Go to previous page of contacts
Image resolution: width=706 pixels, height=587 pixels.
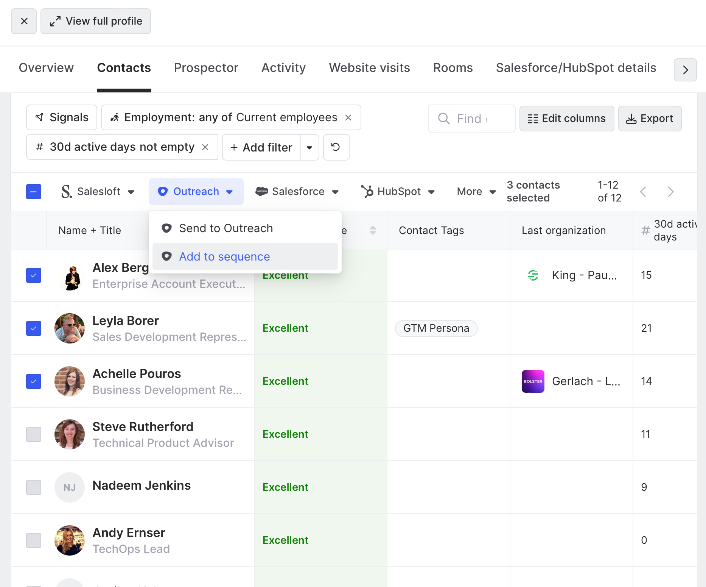coord(643,192)
